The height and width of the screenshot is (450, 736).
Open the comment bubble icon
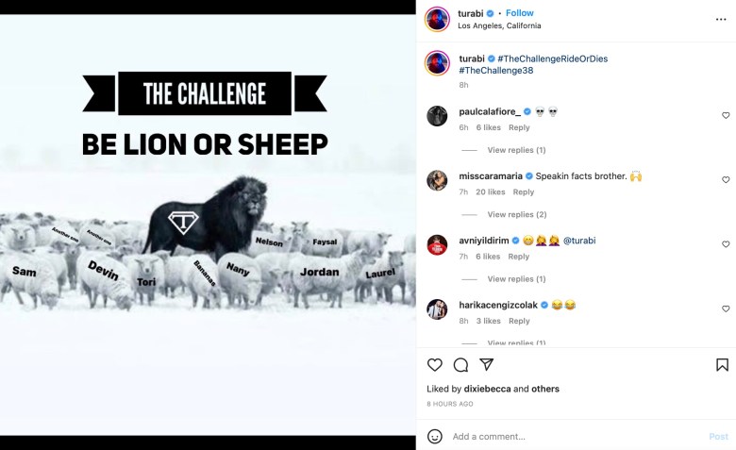(x=460, y=364)
